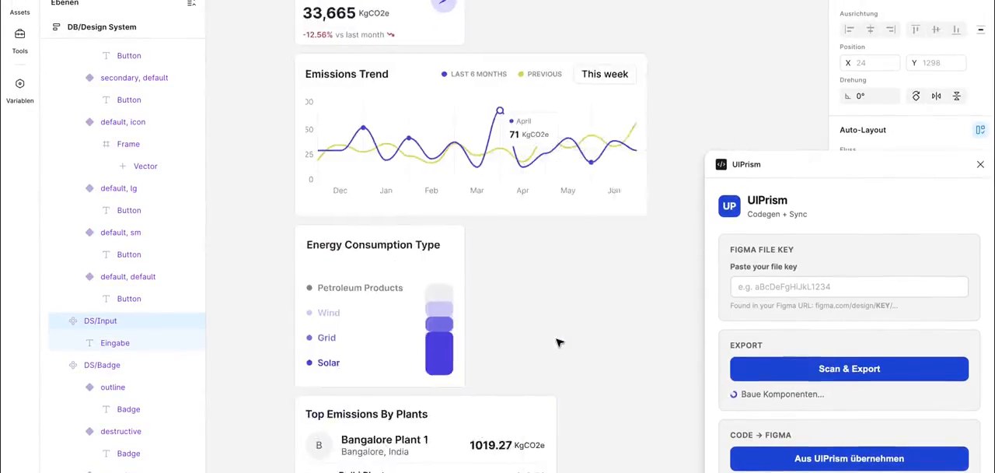The width and height of the screenshot is (995, 473).
Task: Select the default, sm component layer
Action: (120, 233)
